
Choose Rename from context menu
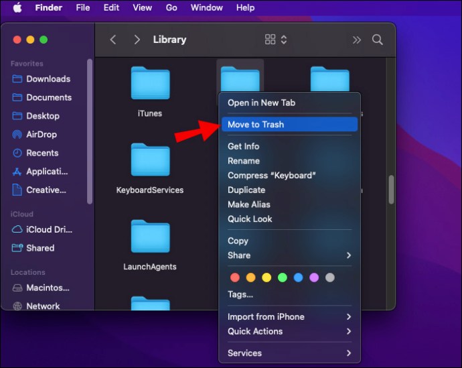(x=289, y=161)
